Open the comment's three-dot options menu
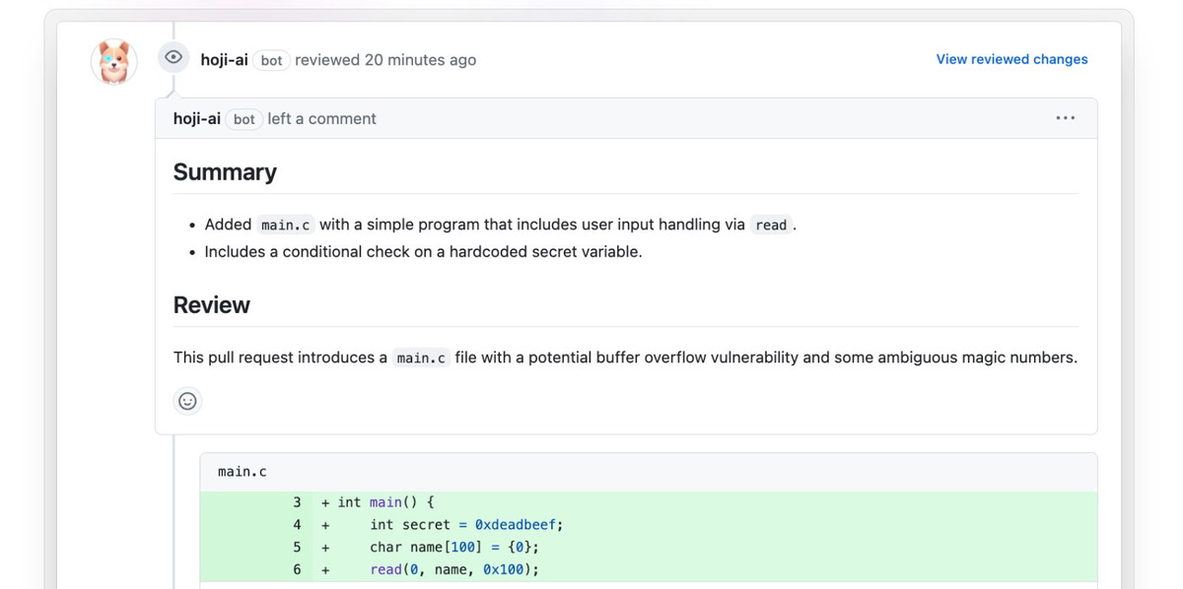Image resolution: width=1183 pixels, height=589 pixels. click(1066, 118)
